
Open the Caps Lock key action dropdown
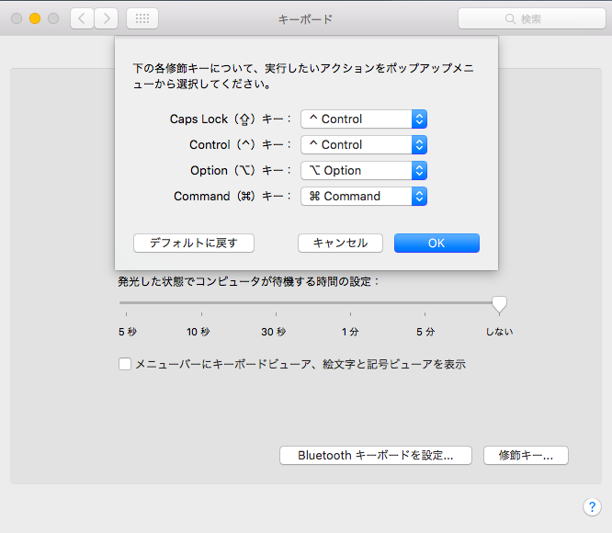coord(364,119)
